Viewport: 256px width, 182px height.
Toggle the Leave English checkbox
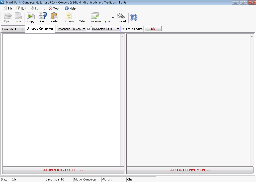pyautogui.click(x=123, y=29)
